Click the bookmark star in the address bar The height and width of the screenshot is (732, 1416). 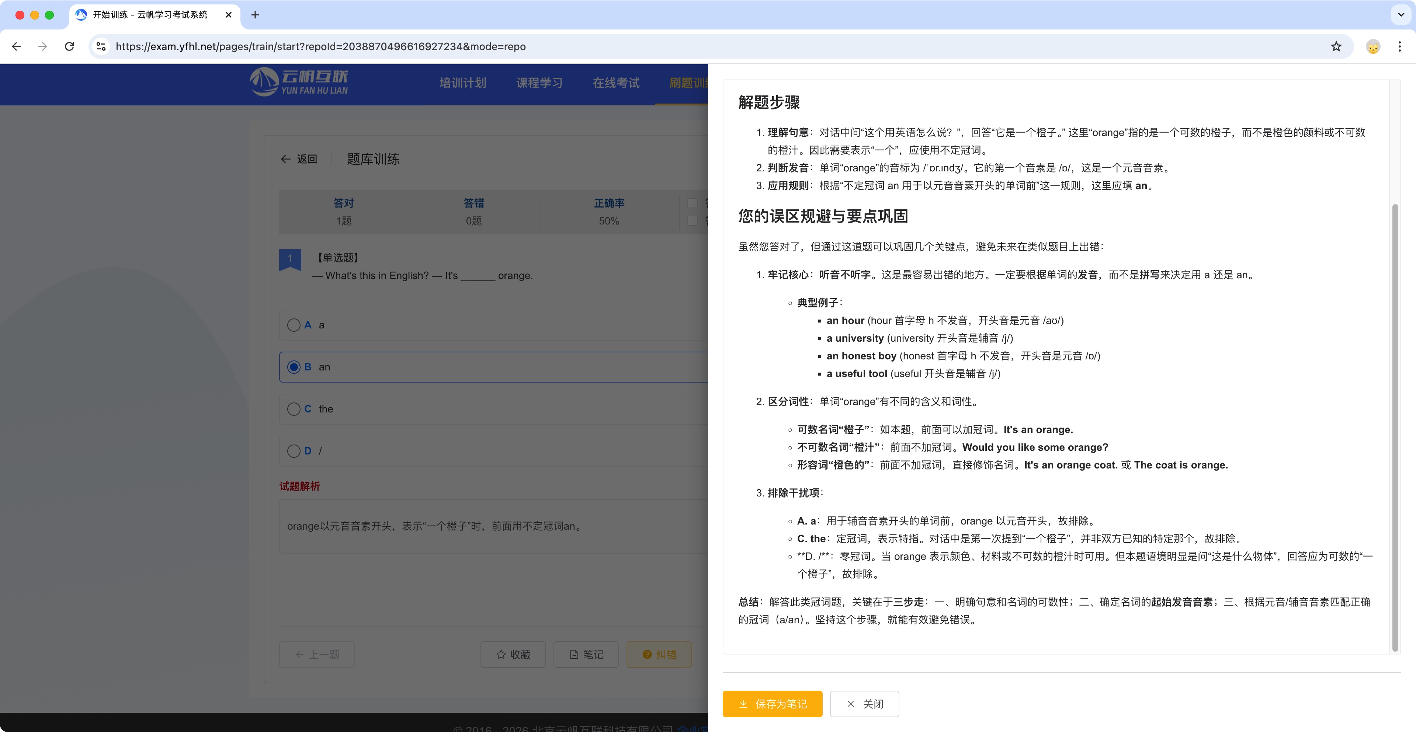click(1336, 46)
